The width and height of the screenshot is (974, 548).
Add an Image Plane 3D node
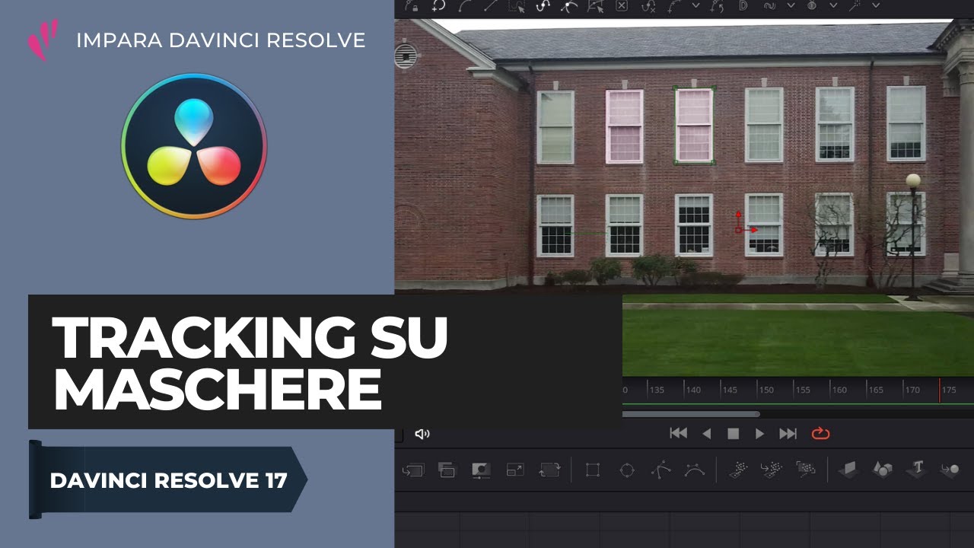coord(848,470)
